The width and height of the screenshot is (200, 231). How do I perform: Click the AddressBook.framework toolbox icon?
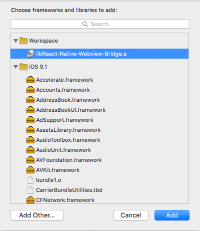coord(30,100)
